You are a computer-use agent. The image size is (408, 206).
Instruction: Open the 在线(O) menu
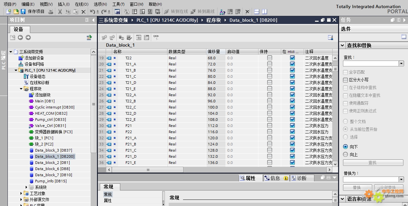tap(82, 4)
